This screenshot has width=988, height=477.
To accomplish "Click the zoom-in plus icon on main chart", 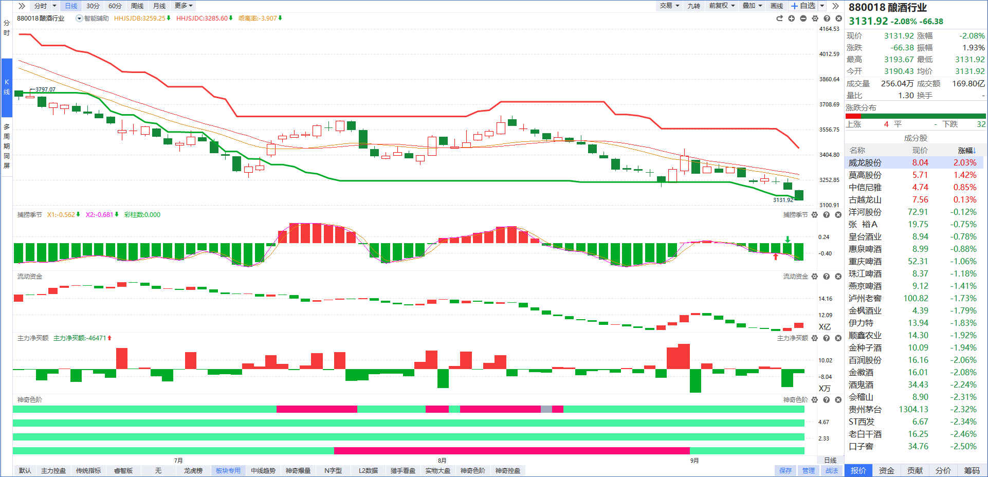I will (x=792, y=19).
